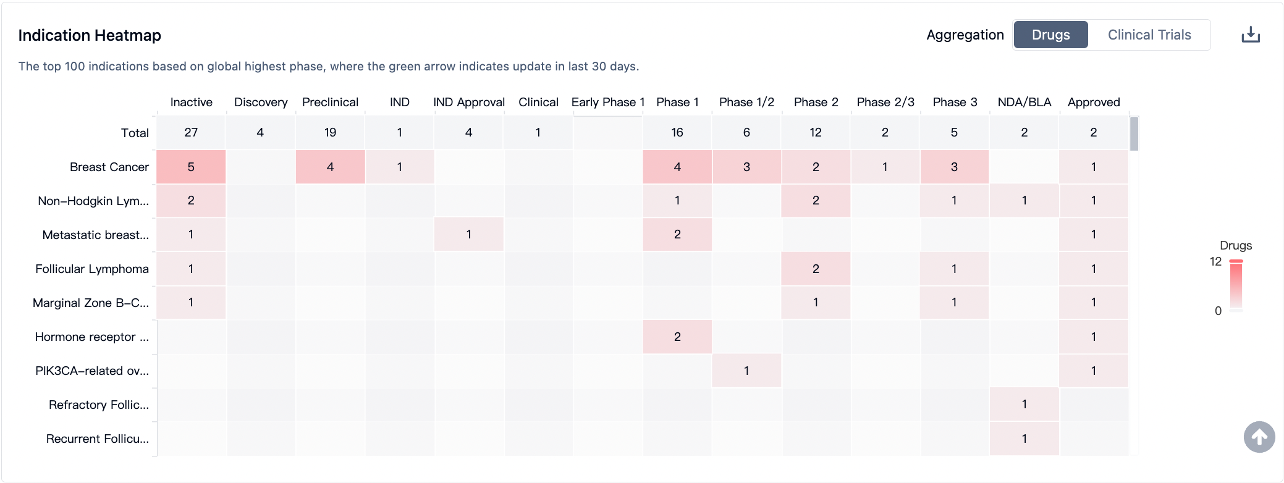Click Non-Hodgkin Lymphoma NDA/BLA cell
This screenshot has width=1284, height=483.
[1024, 201]
